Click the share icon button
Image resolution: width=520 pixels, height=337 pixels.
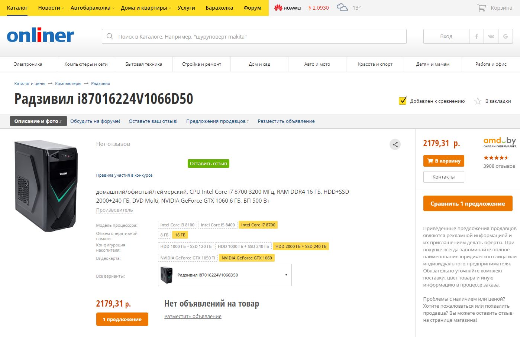(x=395, y=144)
